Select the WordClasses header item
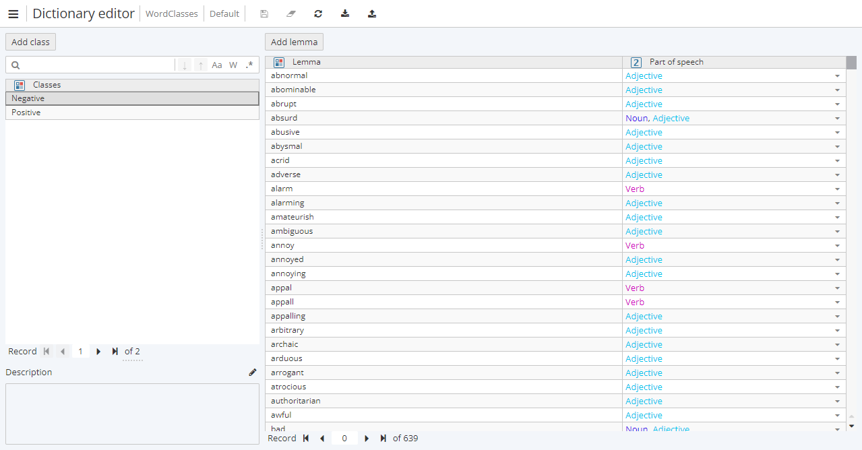The image size is (862, 450). (171, 13)
